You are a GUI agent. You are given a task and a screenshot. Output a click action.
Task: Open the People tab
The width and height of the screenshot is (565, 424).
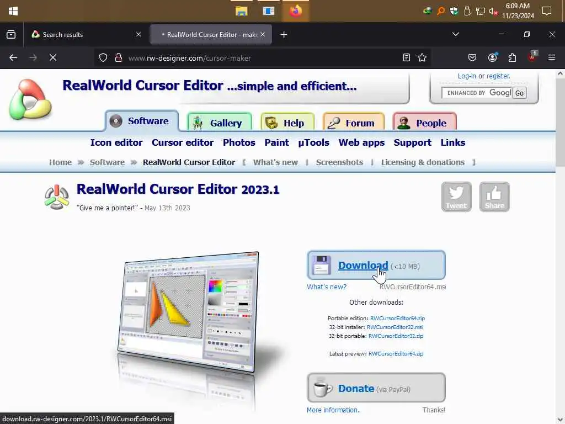click(424, 123)
